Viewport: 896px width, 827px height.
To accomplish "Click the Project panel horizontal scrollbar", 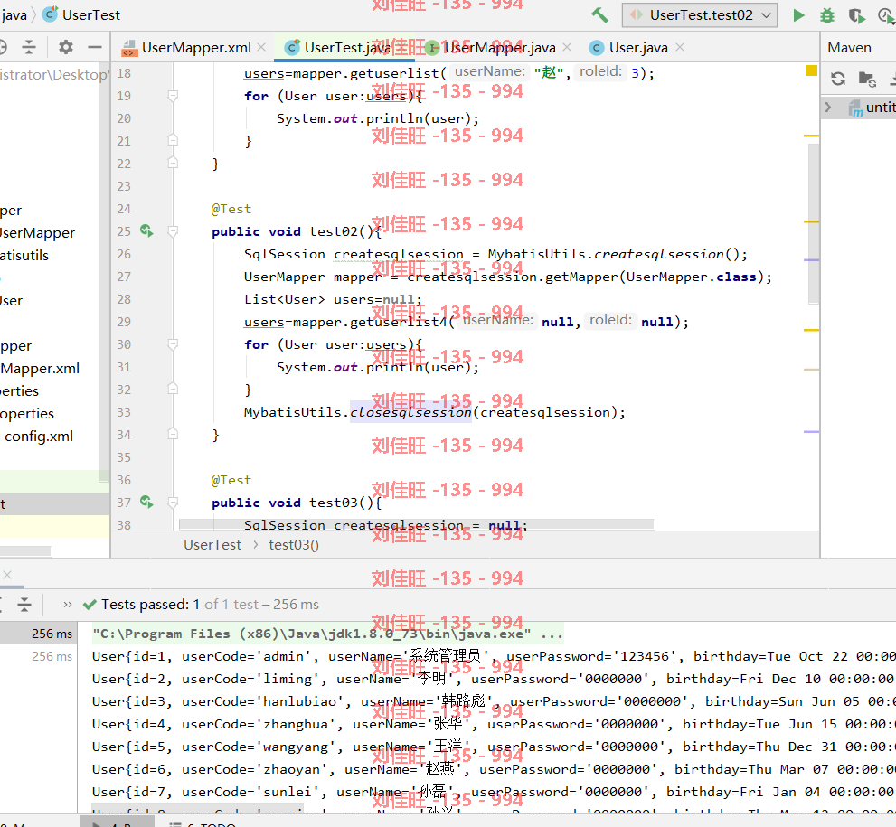I will tap(25, 551).
